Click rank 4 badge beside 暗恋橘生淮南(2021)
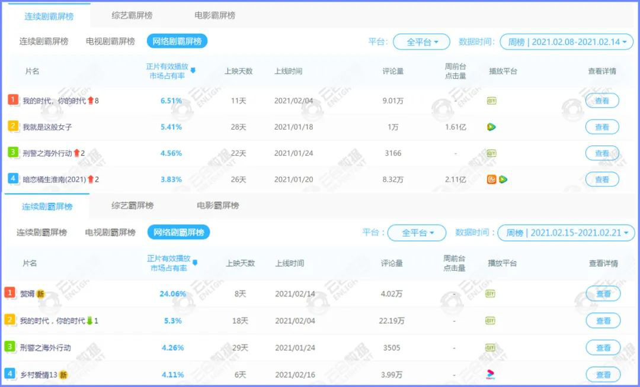The height and width of the screenshot is (387, 640). 13,179
